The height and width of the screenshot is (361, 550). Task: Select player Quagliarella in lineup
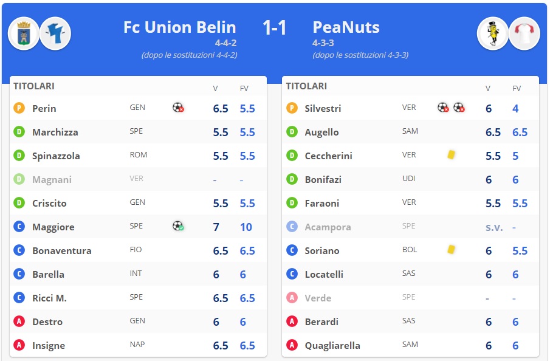point(332,345)
